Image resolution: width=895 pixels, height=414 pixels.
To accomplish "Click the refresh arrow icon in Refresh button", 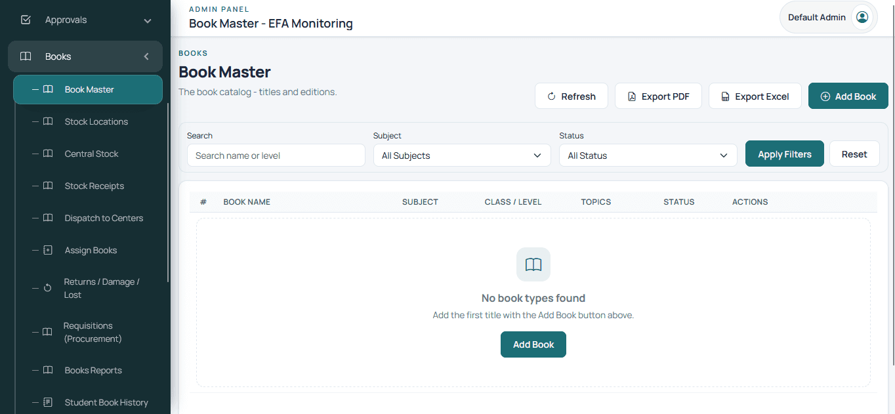I will click(x=552, y=96).
